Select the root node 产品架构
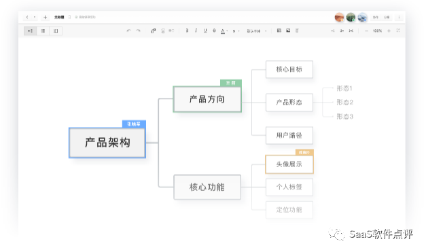 tap(107, 143)
